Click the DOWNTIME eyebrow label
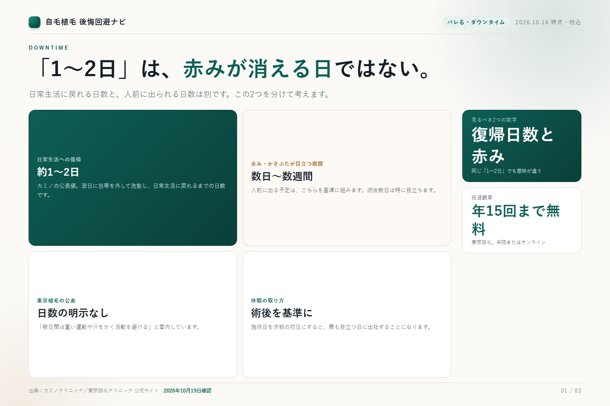Image resolution: width=610 pixels, height=406 pixels. (48, 48)
